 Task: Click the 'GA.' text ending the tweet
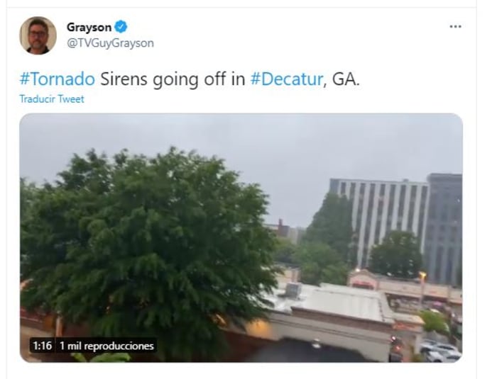pyautogui.click(x=346, y=79)
